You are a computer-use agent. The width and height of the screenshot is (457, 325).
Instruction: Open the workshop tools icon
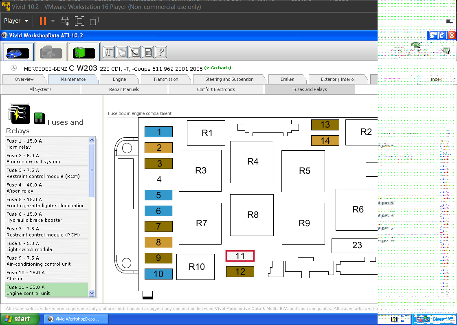click(x=109, y=52)
